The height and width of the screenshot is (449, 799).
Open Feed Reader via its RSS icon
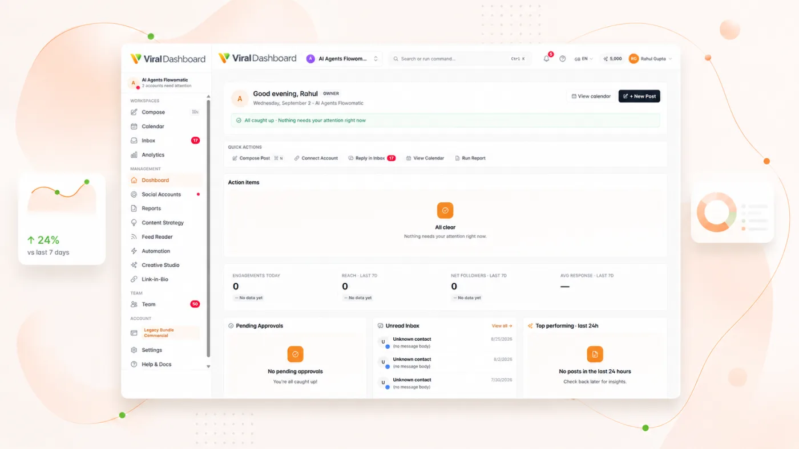(x=134, y=237)
